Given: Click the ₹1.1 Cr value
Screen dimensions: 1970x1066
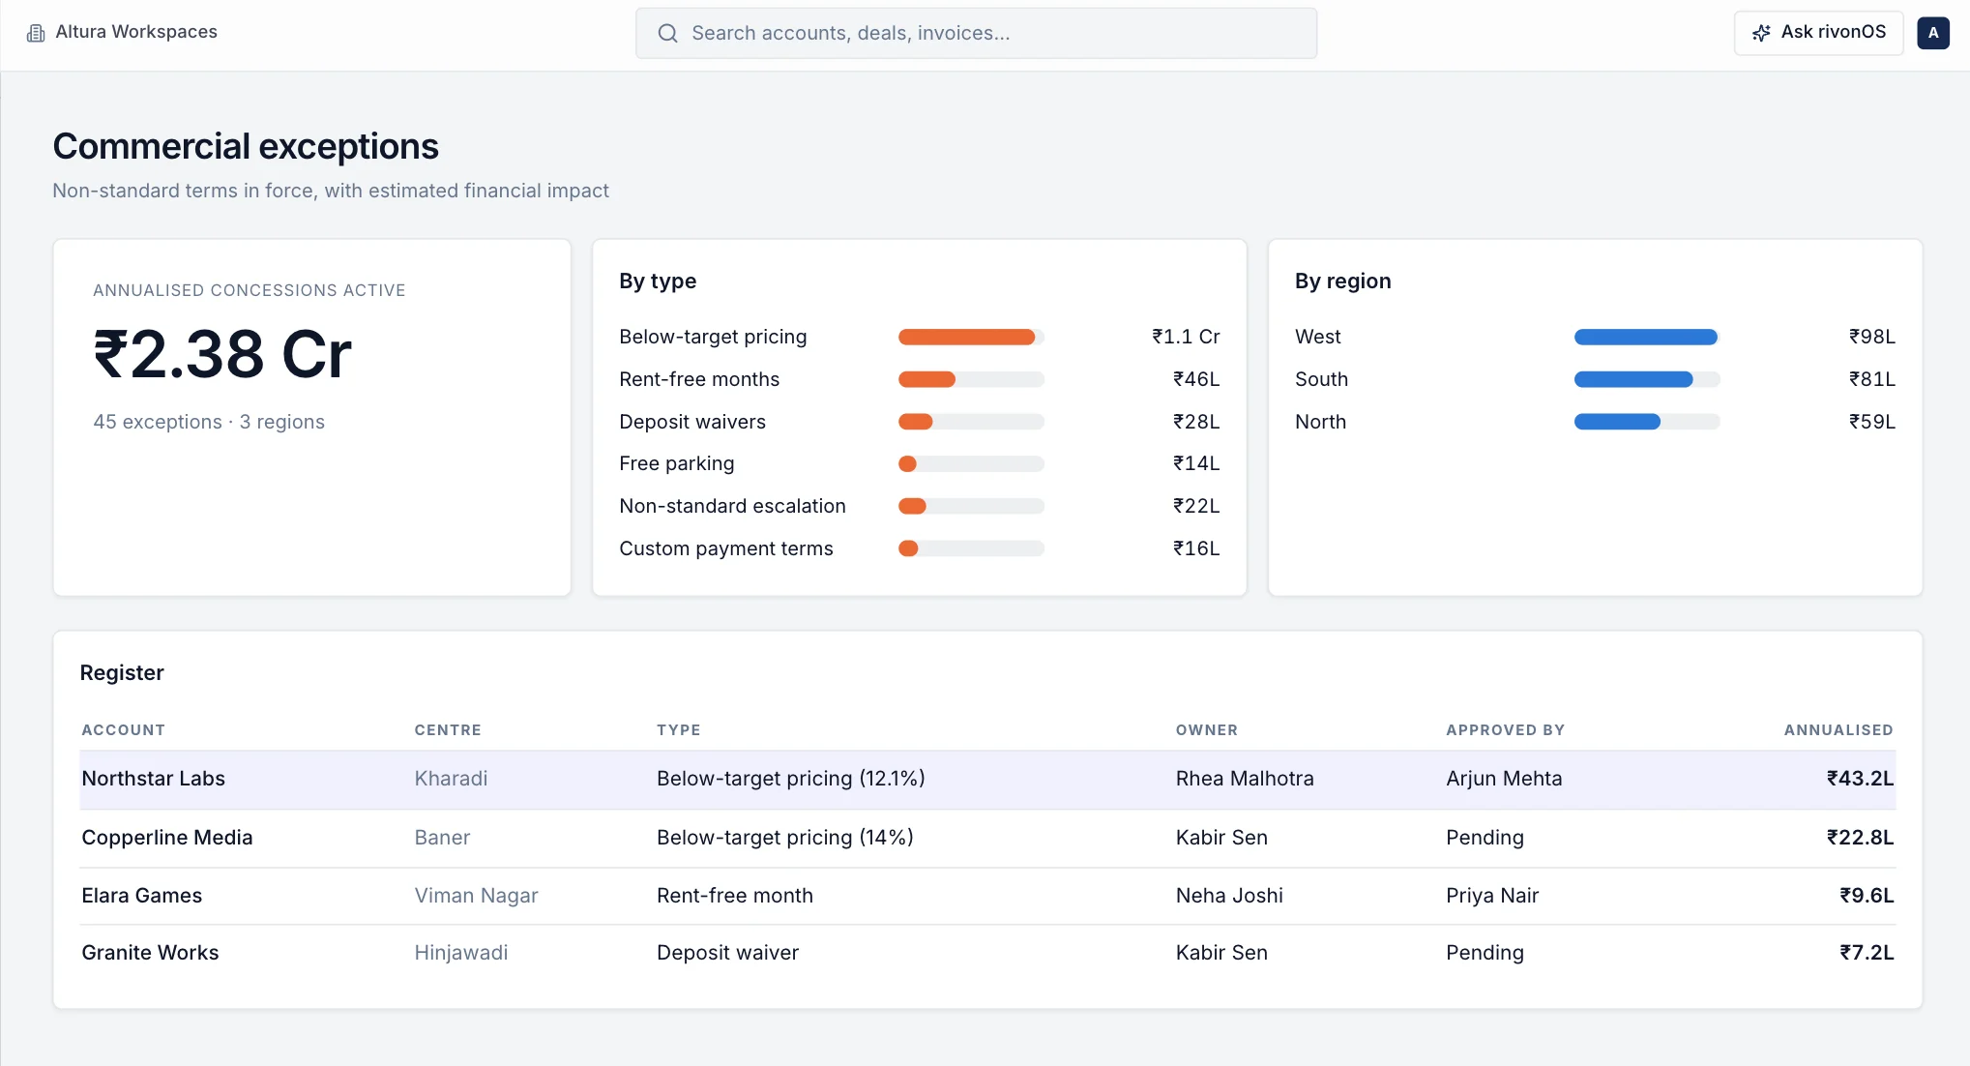Looking at the screenshot, I should [1186, 337].
